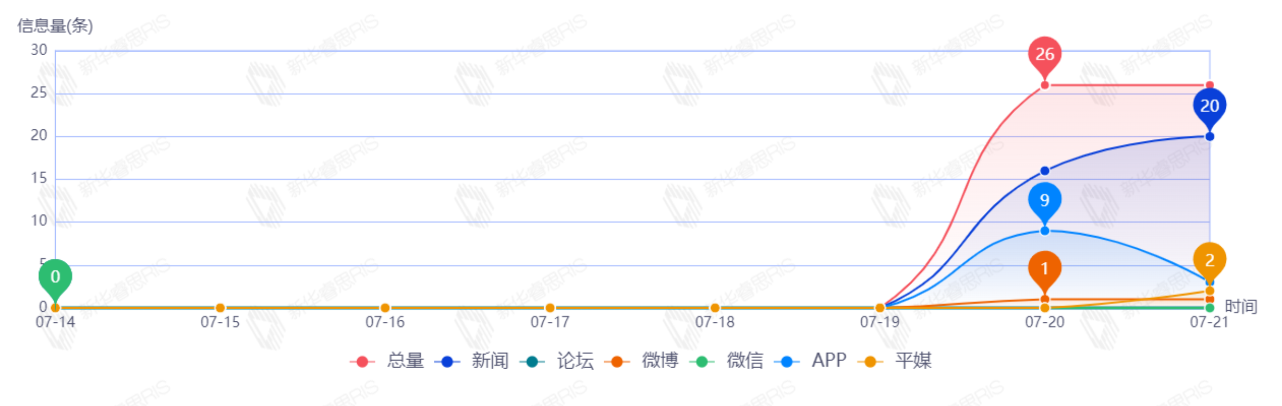Click the 总量 data point on 07-21
The width and height of the screenshot is (1282, 406).
click(x=1209, y=86)
